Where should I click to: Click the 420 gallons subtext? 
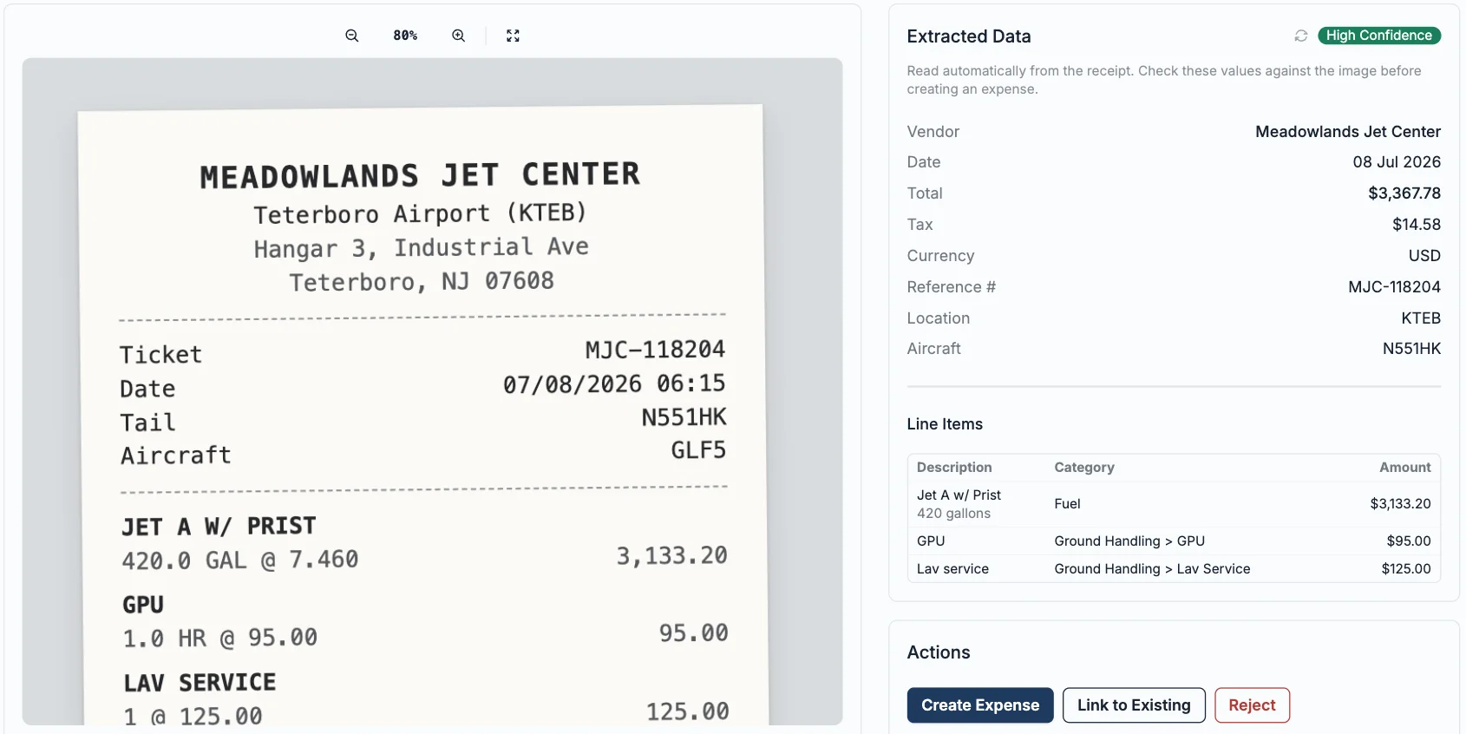953,514
